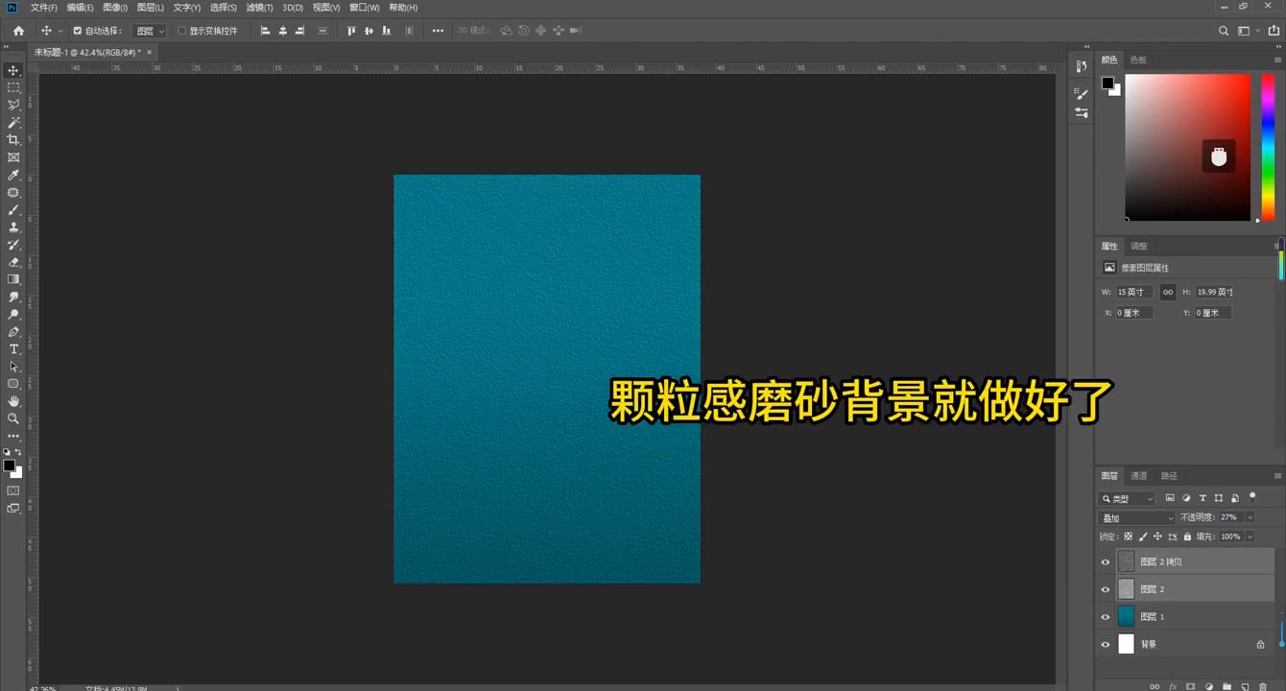Image resolution: width=1286 pixels, height=691 pixels.
Task: Open the 滤镜(T) menu
Action: 259,8
